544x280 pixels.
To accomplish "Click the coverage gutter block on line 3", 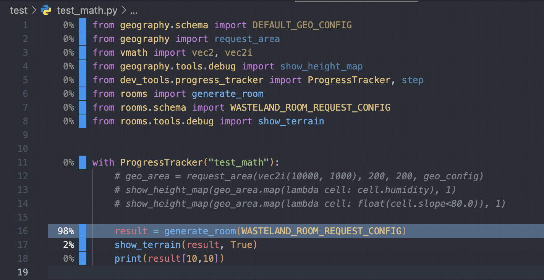I will point(83,52).
